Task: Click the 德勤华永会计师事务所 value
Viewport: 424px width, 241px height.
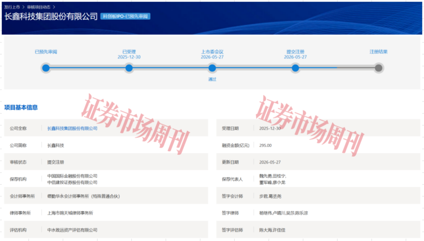Action: pos(84,196)
